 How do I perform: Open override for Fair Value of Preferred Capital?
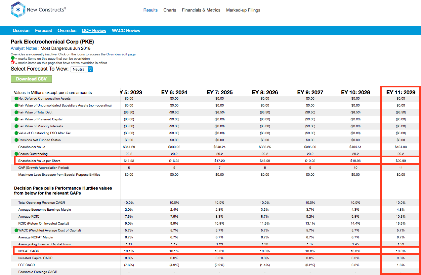16,119
